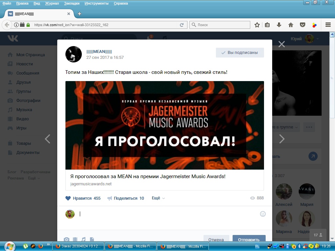Toggle the Вы подписаны subscription button
The image size is (335, 251).
click(x=240, y=53)
